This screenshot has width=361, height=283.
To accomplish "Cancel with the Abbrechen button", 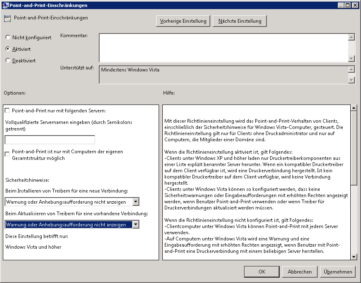I will click(x=299, y=272).
